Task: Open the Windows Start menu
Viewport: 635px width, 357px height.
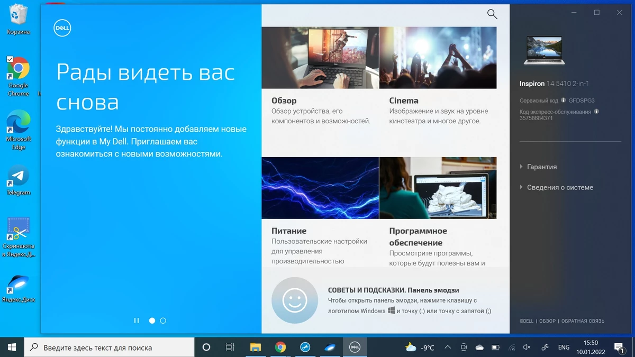Action: (12, 347)
